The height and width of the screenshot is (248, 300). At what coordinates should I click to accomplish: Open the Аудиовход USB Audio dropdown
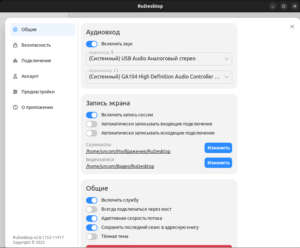point(159,59)
